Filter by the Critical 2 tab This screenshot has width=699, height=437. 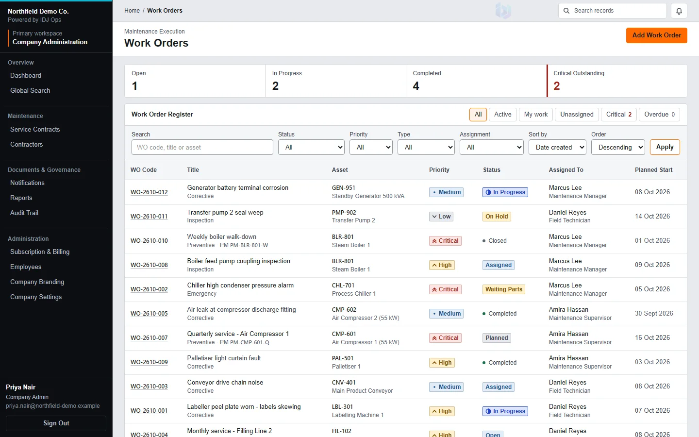[x=619, y=115]
